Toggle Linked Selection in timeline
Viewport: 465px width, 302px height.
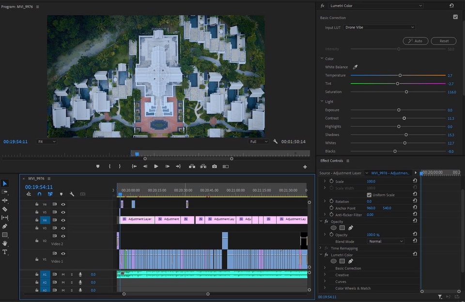coord(50,194)
